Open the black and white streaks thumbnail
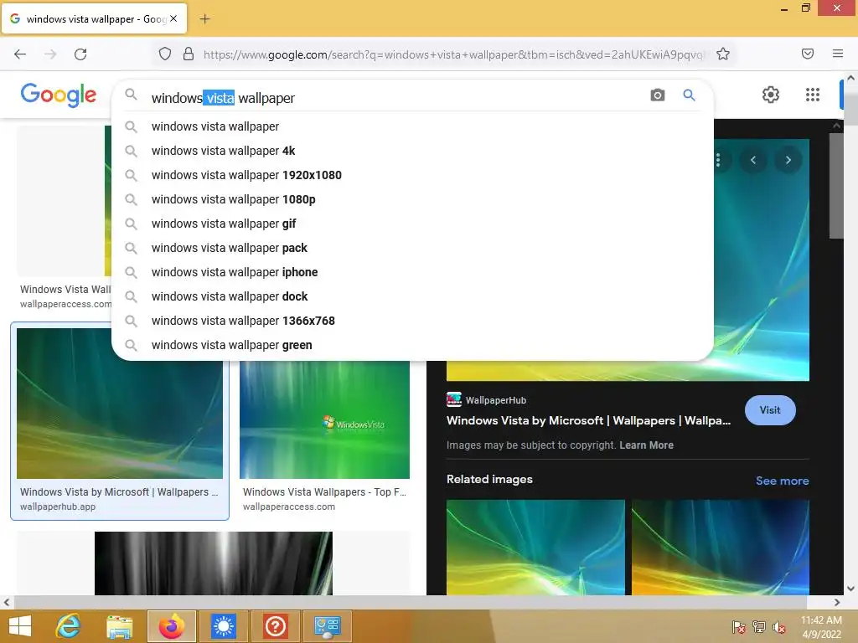This screenshot has width=858, height=643. 214,563
